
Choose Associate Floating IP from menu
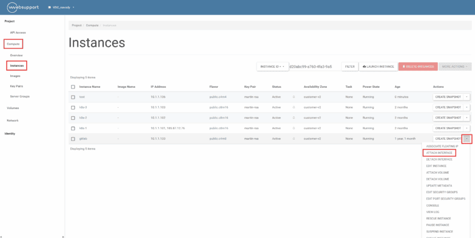pyautogui.click(x=442, y=147)
